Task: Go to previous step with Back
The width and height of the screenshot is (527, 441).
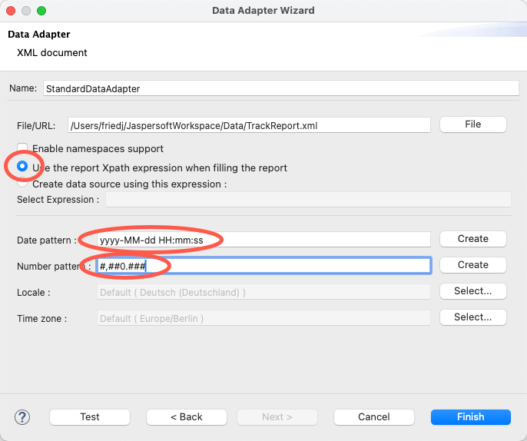Action: coord(187,416)
